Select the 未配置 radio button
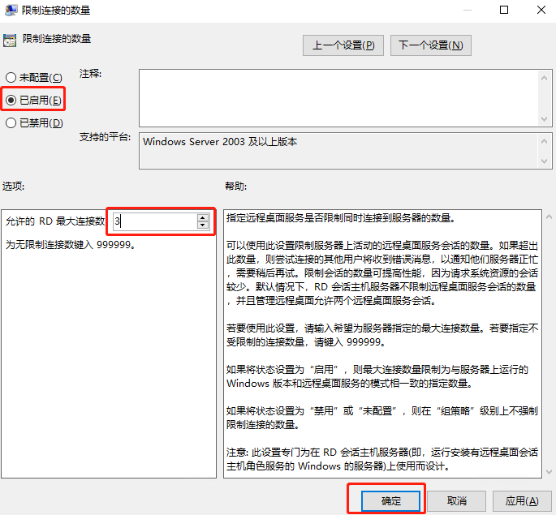 [x=11, y=77]
